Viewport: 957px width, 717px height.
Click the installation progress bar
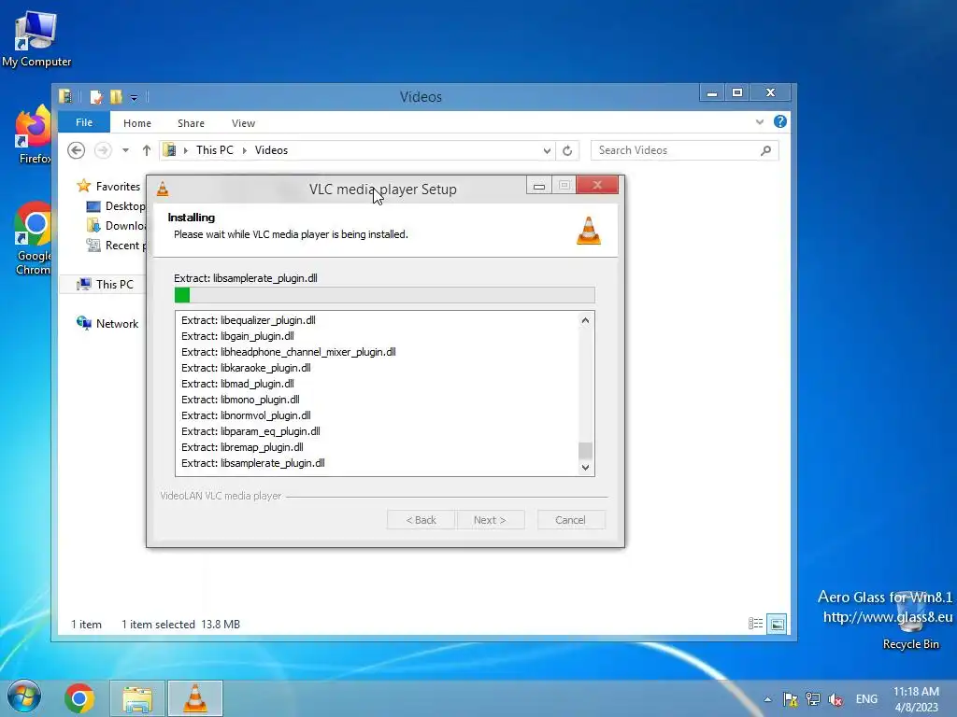pos(384,295)
